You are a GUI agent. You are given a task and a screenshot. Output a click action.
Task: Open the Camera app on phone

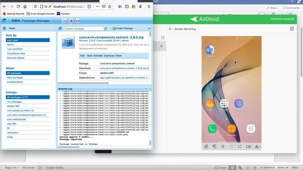pyautogui.click(x=239, y=103)
